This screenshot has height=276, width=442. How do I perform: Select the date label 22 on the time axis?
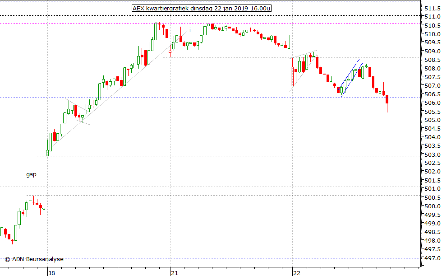tap(297, 273)
